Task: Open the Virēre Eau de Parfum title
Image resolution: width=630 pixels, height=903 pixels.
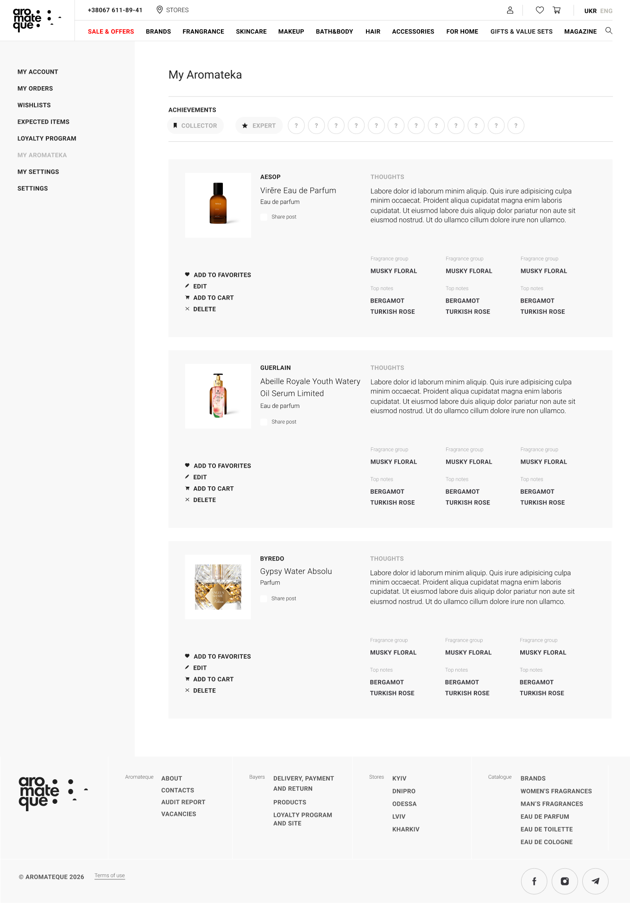Action: pyautogui.click(x=298, y=191)
